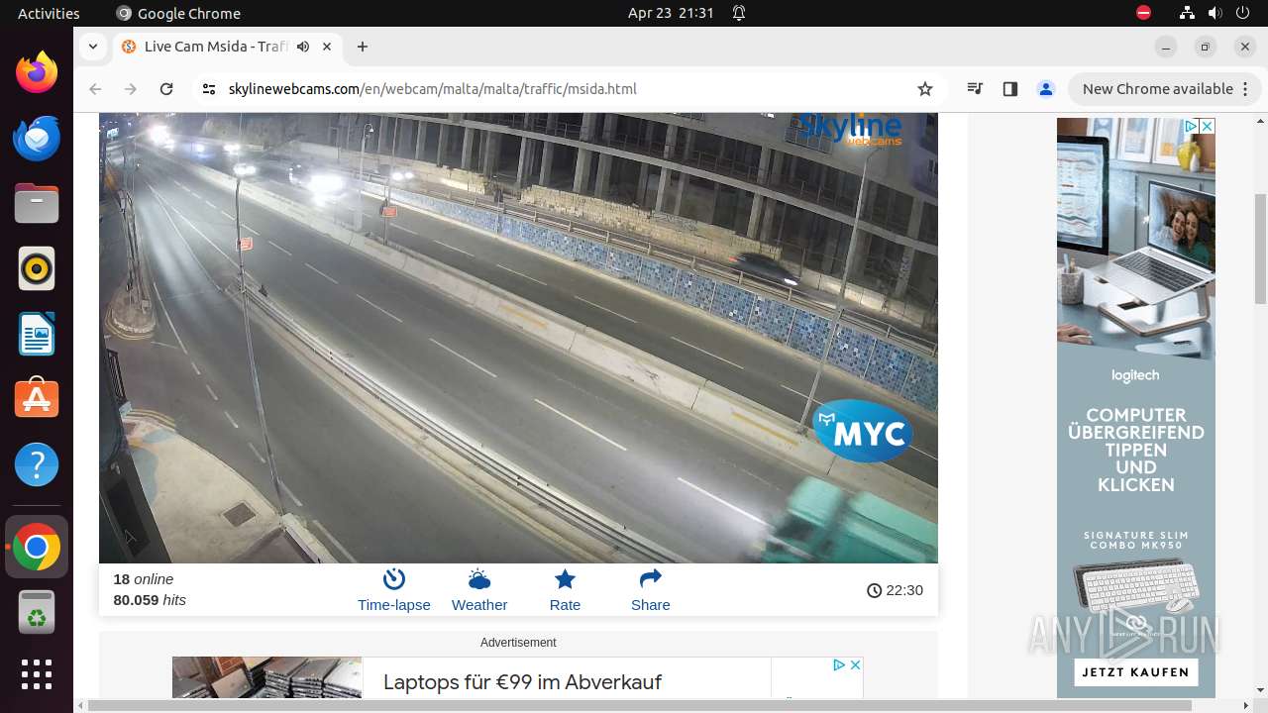Open the system status menu
The image size is (1268, 713).
[x=1215, y=13]
